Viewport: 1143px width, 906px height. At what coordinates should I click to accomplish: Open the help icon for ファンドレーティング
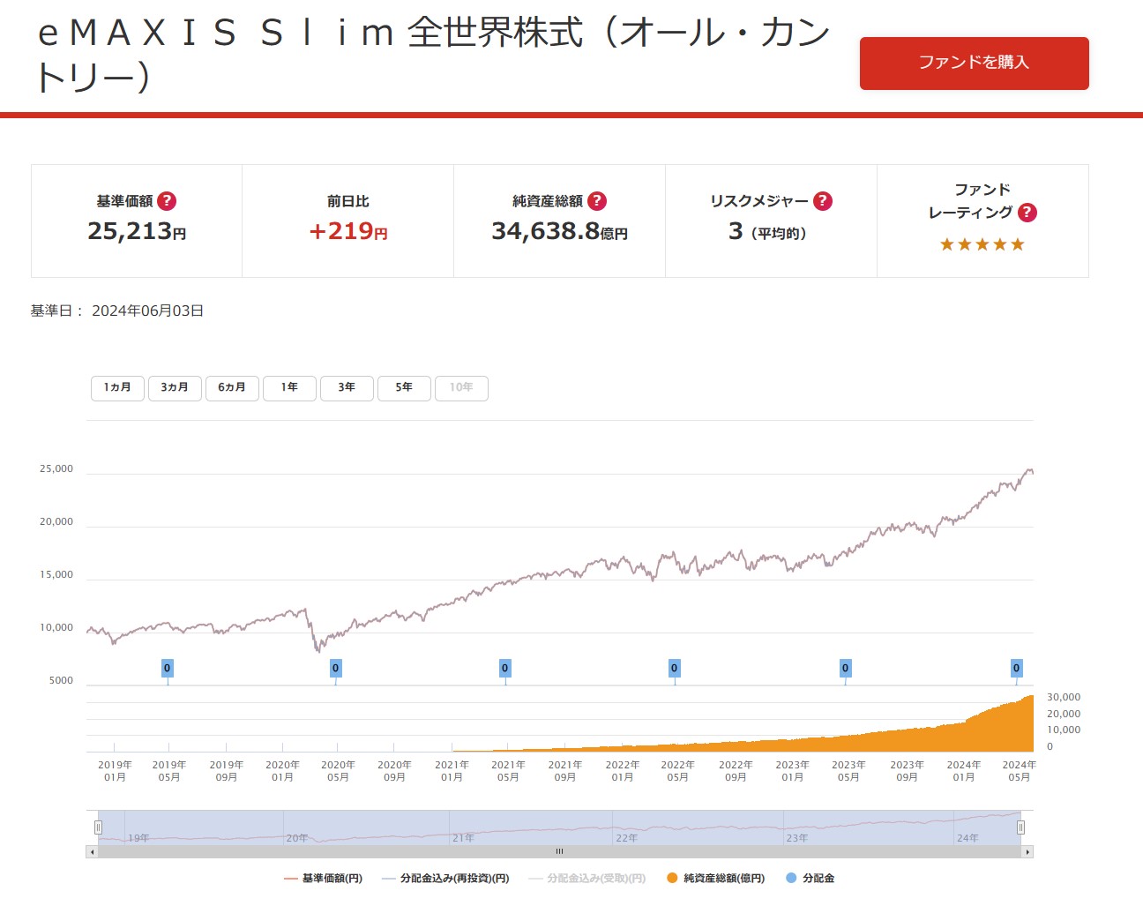point(1027,213)
